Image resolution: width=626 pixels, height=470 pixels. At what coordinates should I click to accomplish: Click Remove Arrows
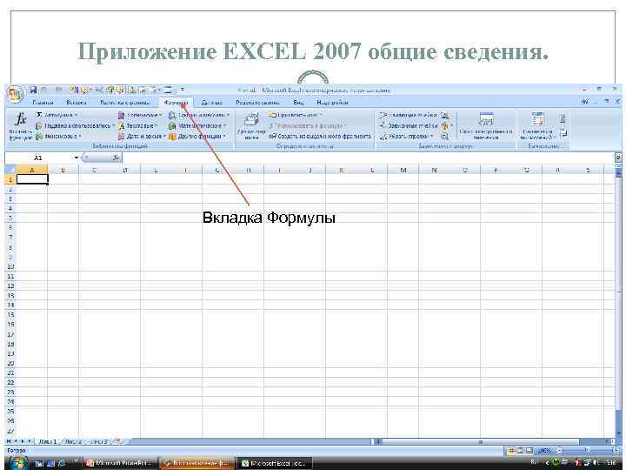[406, 137]
